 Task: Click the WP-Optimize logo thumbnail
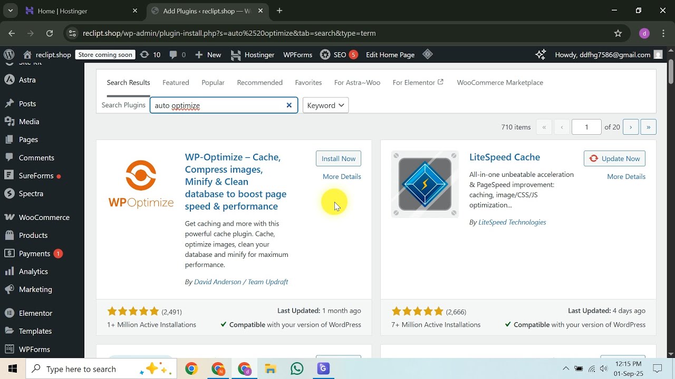[x=141, y=184]
